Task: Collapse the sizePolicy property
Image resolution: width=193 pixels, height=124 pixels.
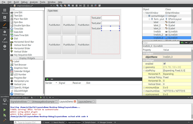Action: point(144,70)
